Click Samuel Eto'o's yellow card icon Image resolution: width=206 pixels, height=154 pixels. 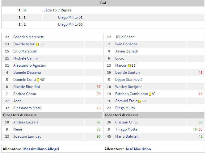click(140, 101)
